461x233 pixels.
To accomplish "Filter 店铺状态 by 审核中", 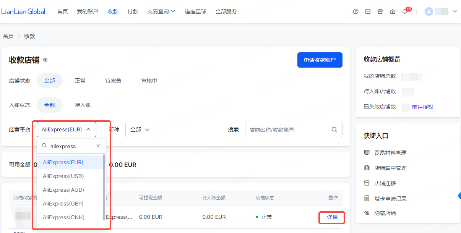I will 149,81.
